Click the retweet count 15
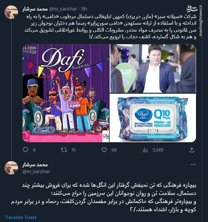 pyautogui.click(x=73, y=150)
